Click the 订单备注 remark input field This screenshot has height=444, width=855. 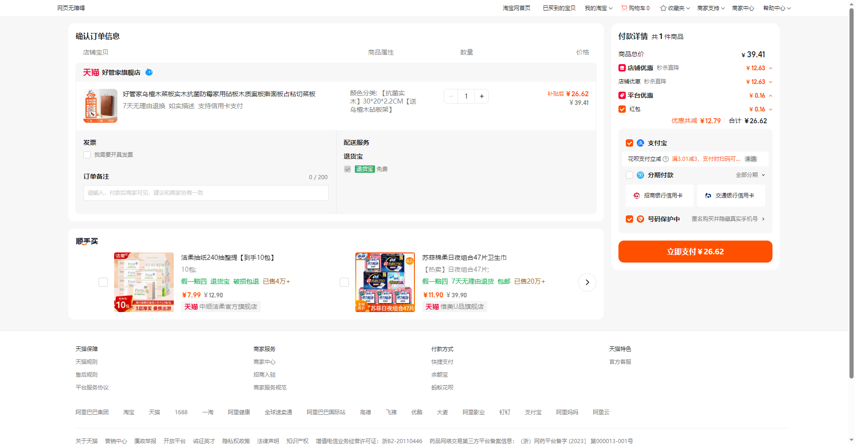point(206,193)
